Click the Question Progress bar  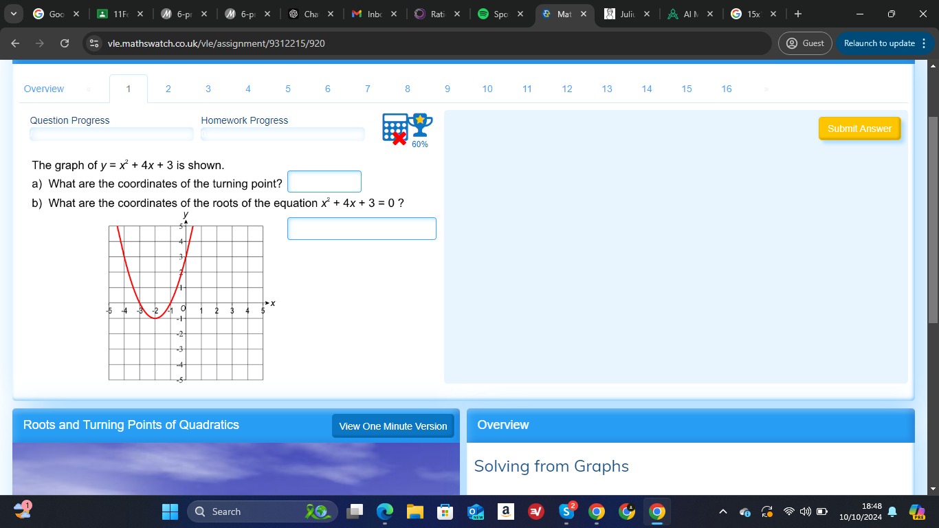[x=111, y=134]
